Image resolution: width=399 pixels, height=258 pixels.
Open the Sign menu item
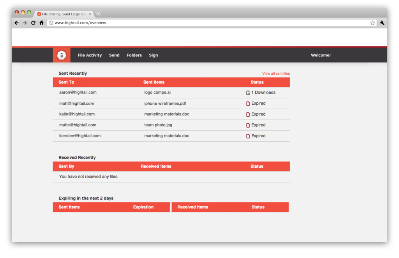pyautogui.click(x=154, y=55)
